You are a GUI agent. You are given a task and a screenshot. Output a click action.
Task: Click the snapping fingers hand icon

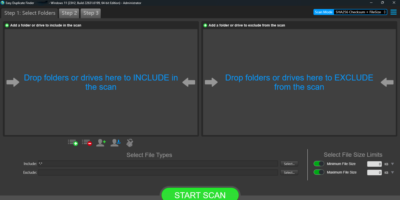point(130,143)
